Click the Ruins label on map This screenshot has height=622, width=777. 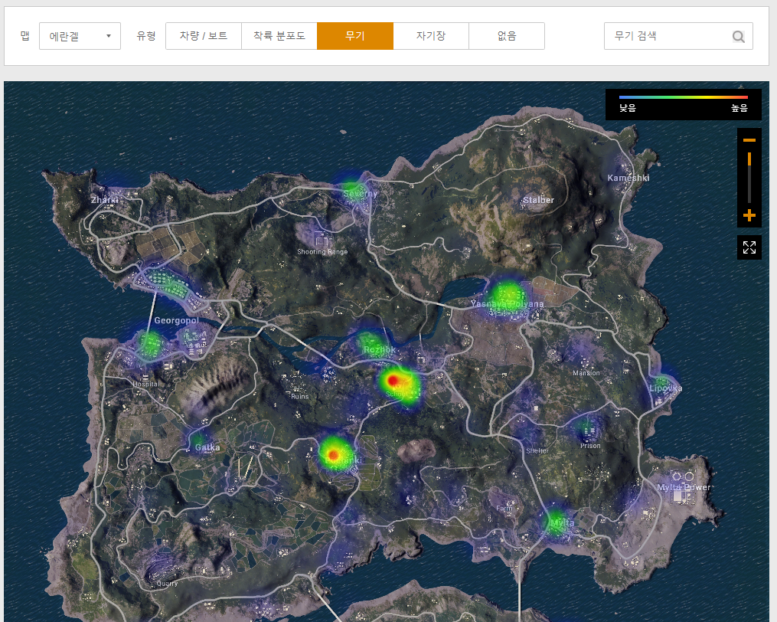point(300,396)
